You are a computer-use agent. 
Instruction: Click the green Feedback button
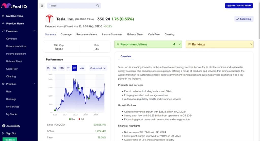tap(10, 139)
